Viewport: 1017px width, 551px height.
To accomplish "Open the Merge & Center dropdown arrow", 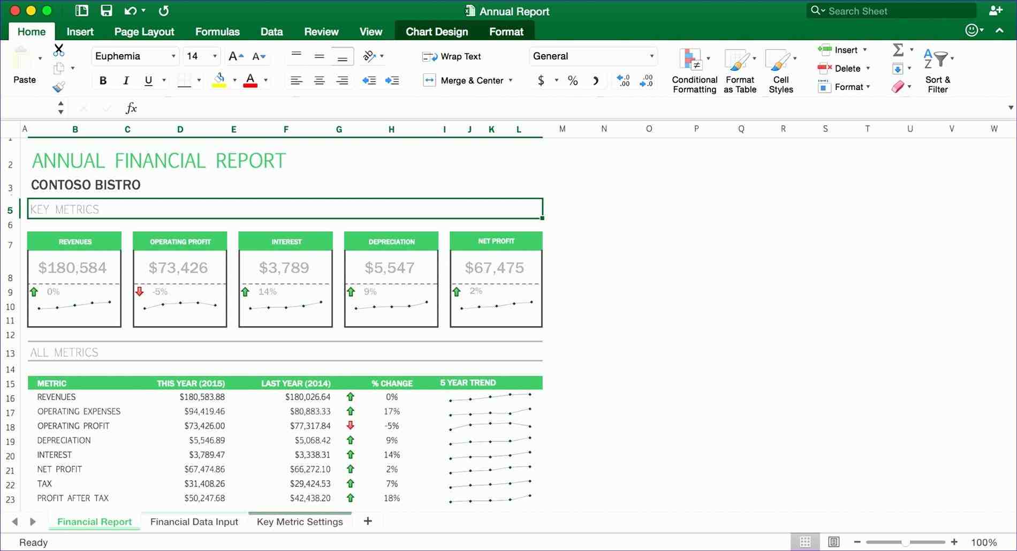I will tap(511, 80).
